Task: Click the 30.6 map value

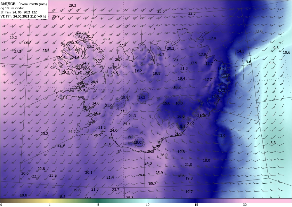Action: pyautogui.click(x=62, y=58)
